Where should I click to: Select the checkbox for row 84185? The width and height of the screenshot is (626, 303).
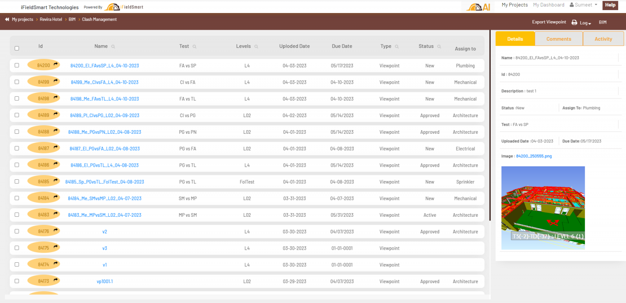tap(17, 181)
